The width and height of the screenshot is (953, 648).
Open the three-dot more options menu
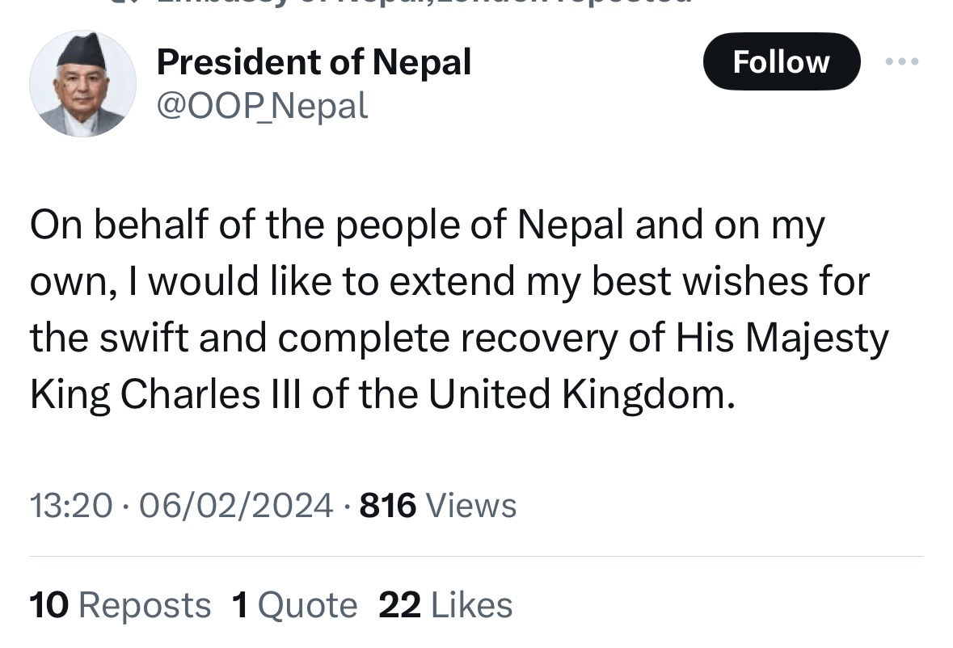(x=902, y=61)
